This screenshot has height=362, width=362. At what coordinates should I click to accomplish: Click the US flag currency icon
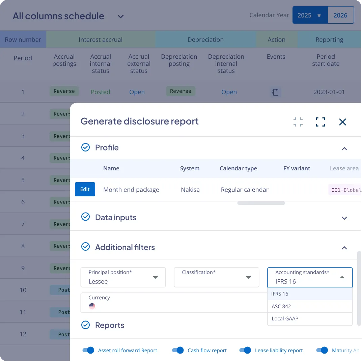point(92,306)
